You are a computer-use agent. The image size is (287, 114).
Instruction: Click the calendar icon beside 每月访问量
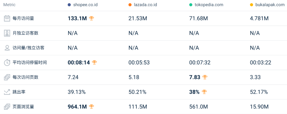pos(7,19)
